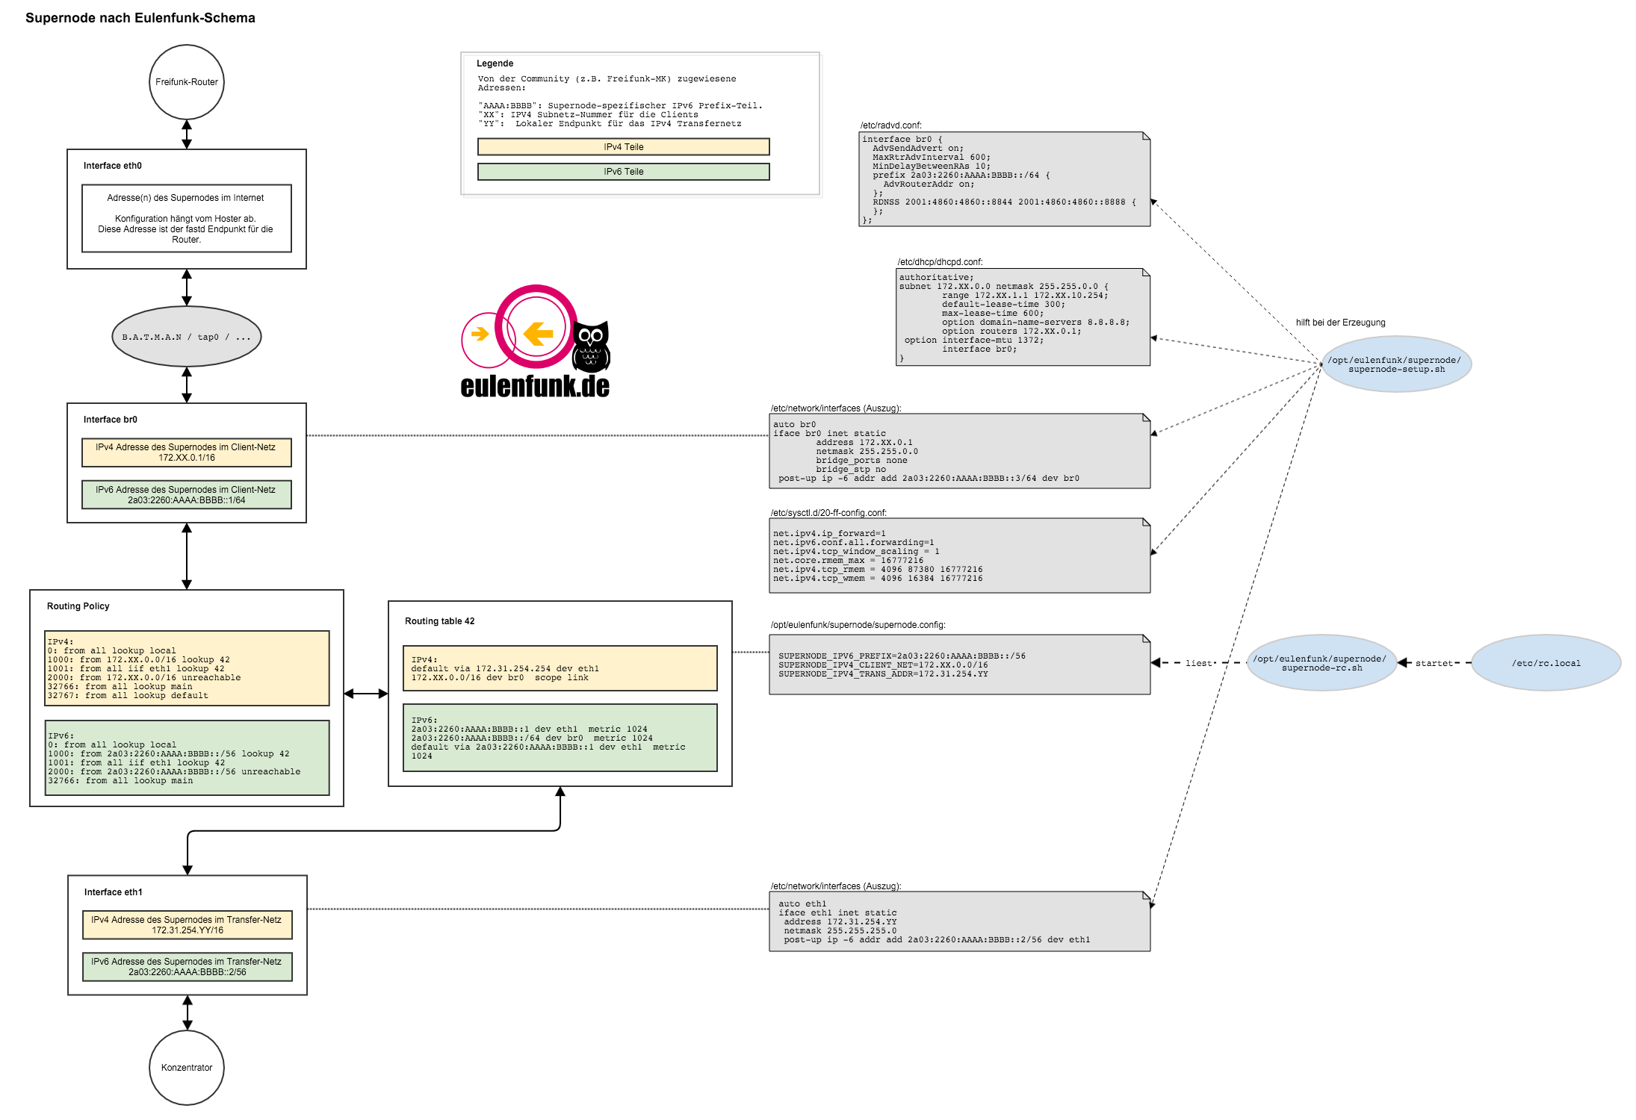
Task: Click the /etc/radvd.conf note box
Action: [x=1004, y=179]
